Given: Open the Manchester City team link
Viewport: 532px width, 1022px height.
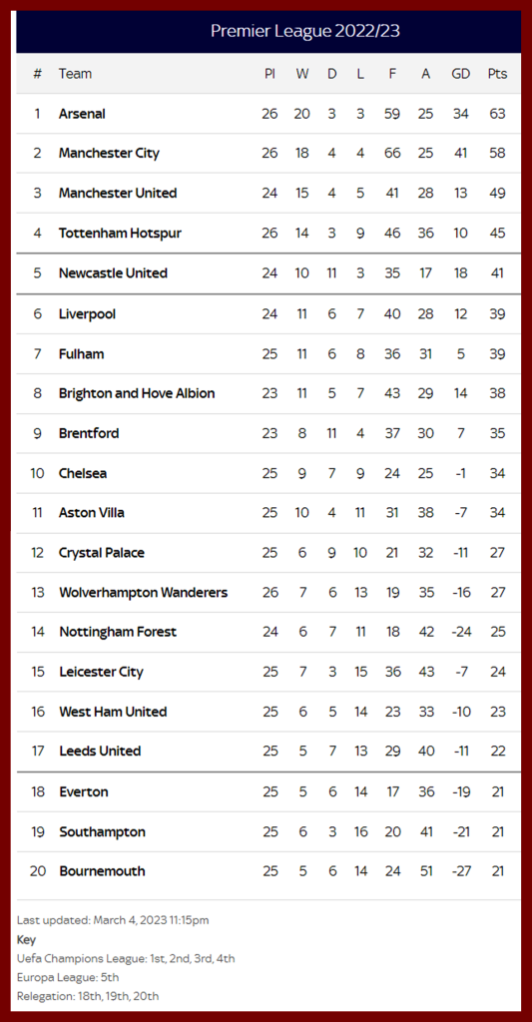Looking at the screenshot, I should (109, 153).
